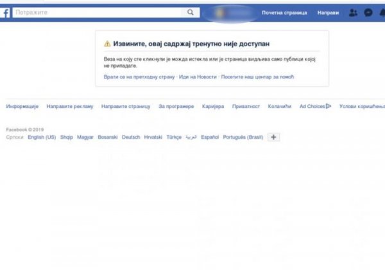Click the blurred profile name in header
This screenshot has width=385, height=270.
click(230, 12)
